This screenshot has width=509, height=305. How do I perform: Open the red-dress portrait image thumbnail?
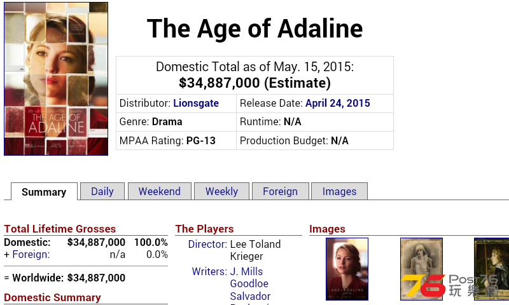[x=347, y=269]
